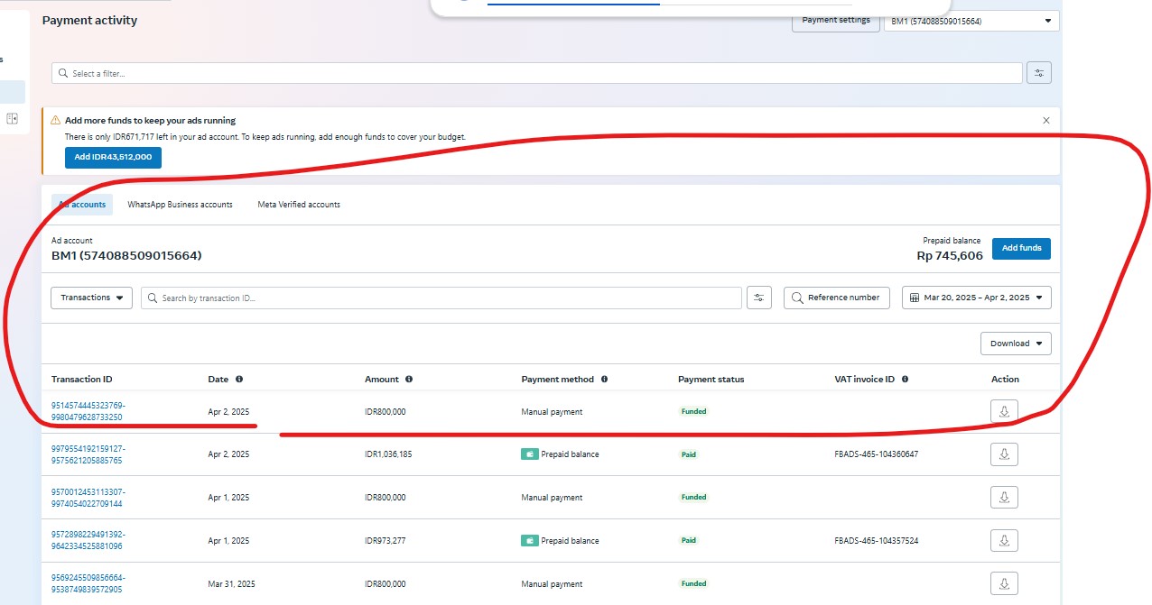The height and width of the screenshot is (605, 1152).
Task: Click the Add funds button
Action: point(1021,248)
